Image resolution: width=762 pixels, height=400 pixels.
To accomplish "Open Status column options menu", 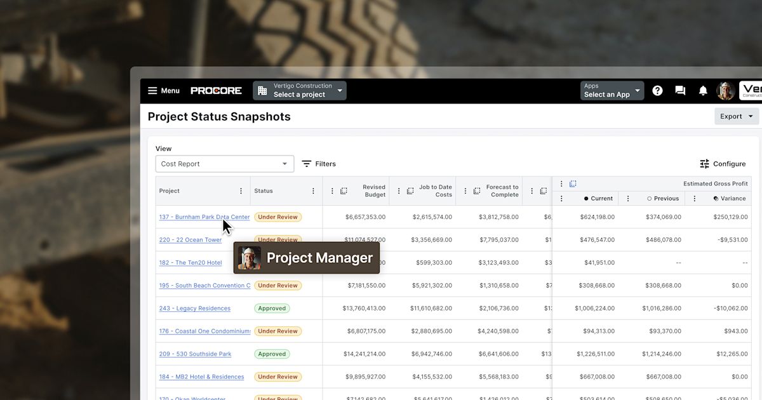I will click(313, 191).
